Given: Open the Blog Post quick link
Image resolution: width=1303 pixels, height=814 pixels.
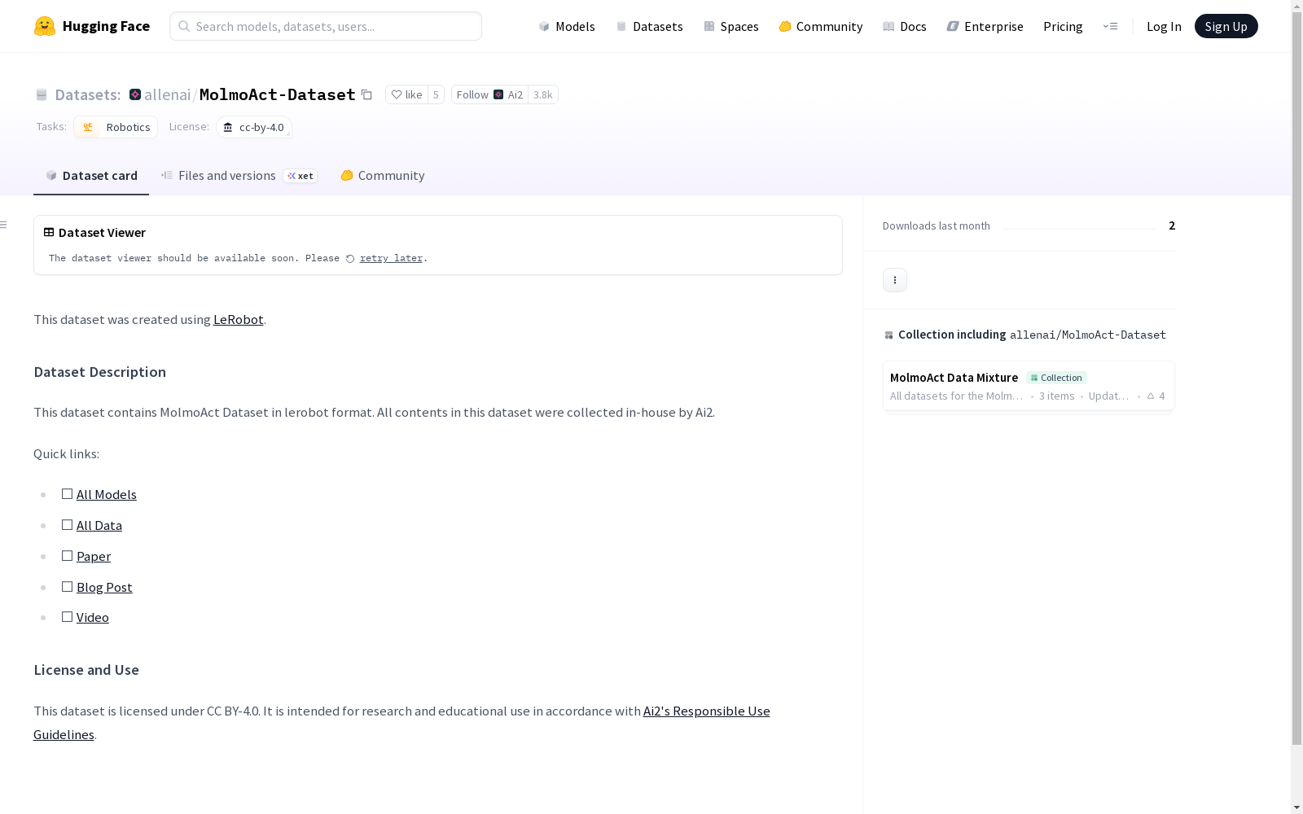Looking at the screenshot, I should (x=104, y=587).
